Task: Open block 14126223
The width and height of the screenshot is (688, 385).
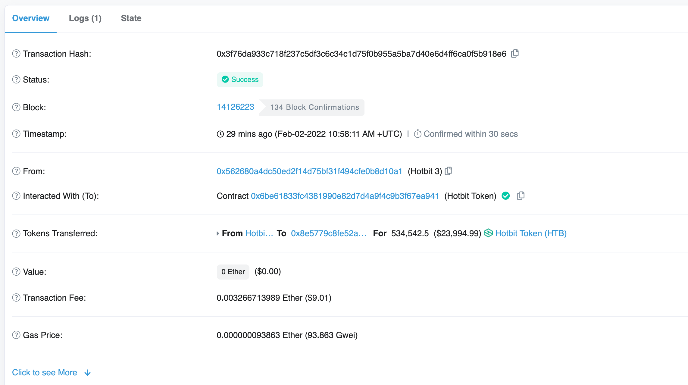Action: [x=235, y=107]
